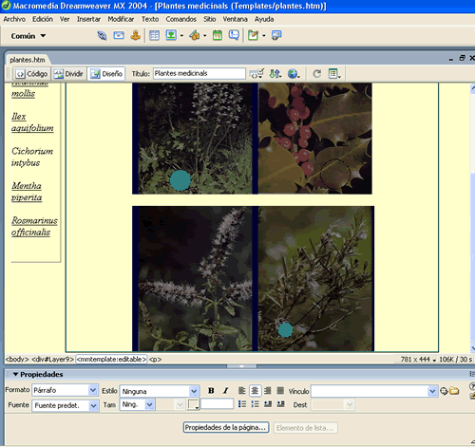Screen dimensions: 475x447
Task: Select the <body> tag in tag selector
Action: click(17, 360)
